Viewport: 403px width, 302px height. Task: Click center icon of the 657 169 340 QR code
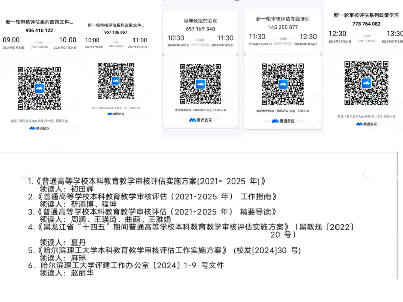point(200,84)
